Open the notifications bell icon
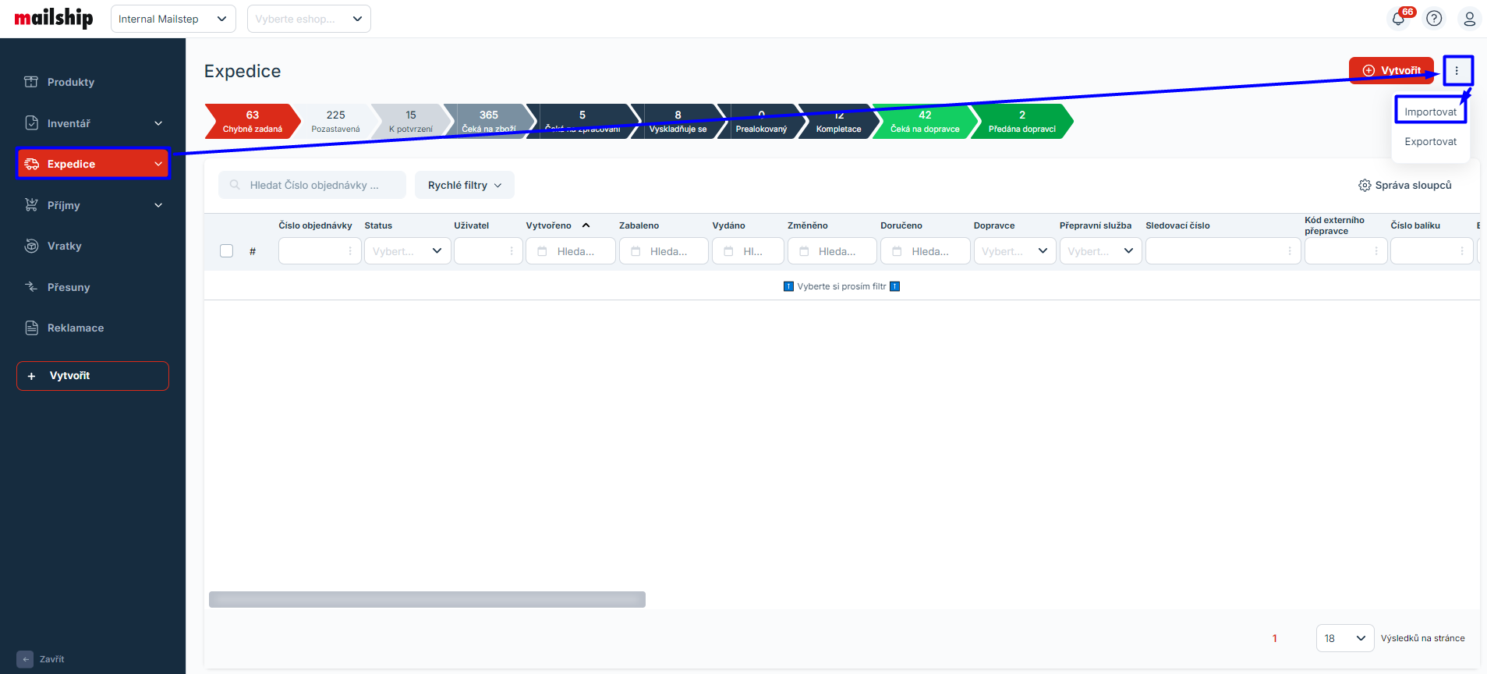 (x=1399, y=19)
